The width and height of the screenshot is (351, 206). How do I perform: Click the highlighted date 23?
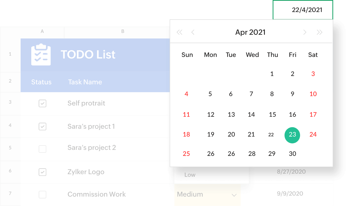292,134
